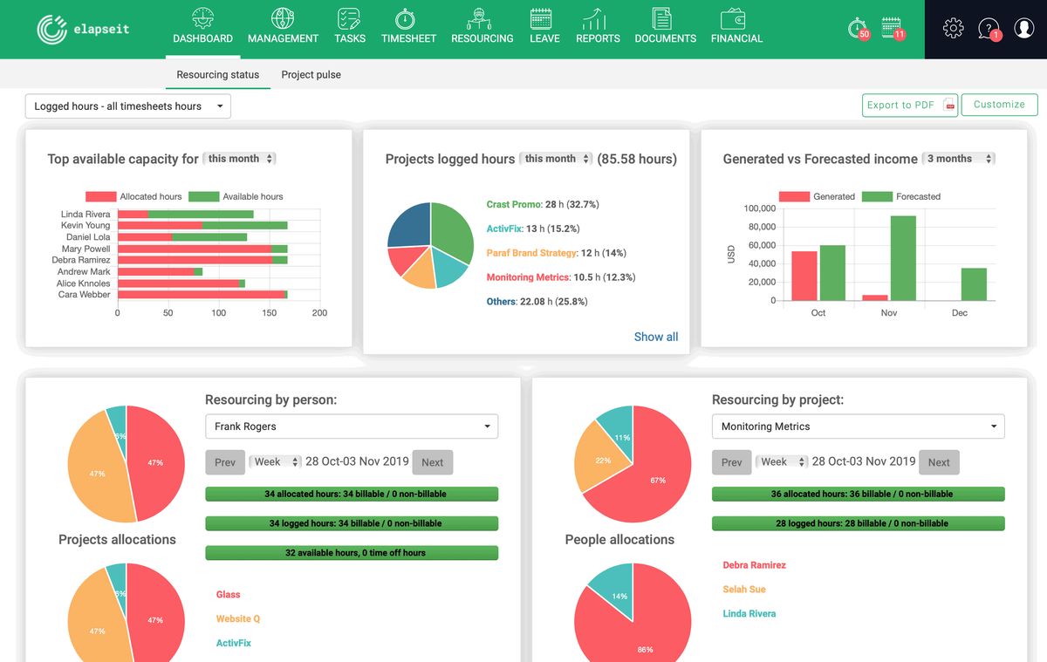Export the dashboard to PDF

point(910,104)
